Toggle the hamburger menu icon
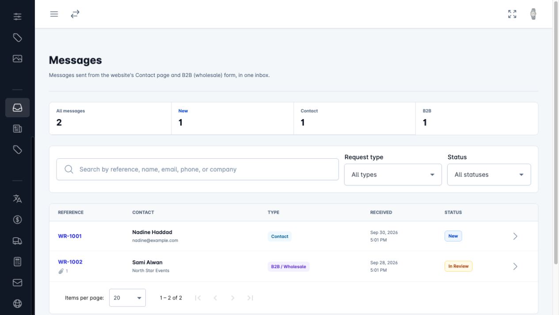Screen dimensions: 559x315 click(x=54, y=14)
